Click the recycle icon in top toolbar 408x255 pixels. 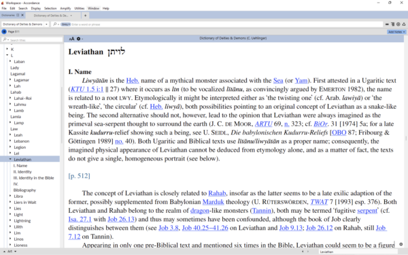click(x=404, y=24)
